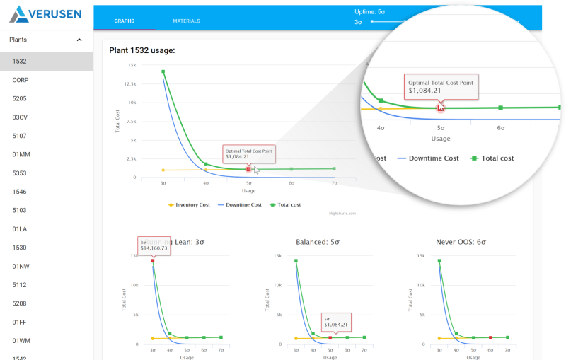The image size is (566, 360).
Task: Click red 5σ marker in Balanced chart
Action: point(330,338)
